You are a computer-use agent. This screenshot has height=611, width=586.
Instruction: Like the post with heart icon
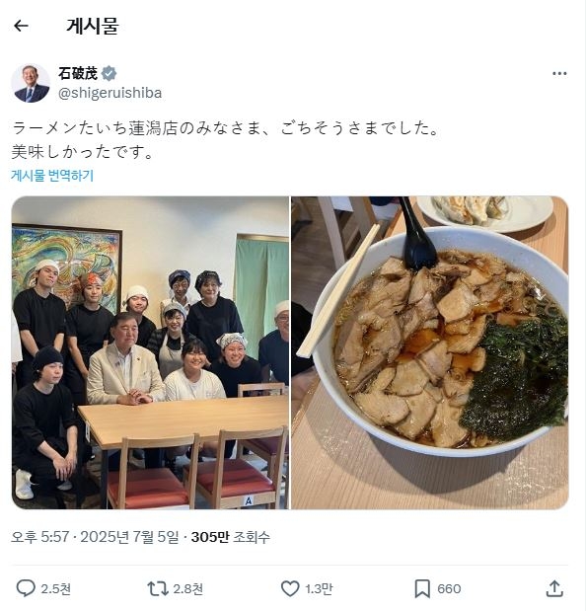pyautogui.click(x=290, y=588)
